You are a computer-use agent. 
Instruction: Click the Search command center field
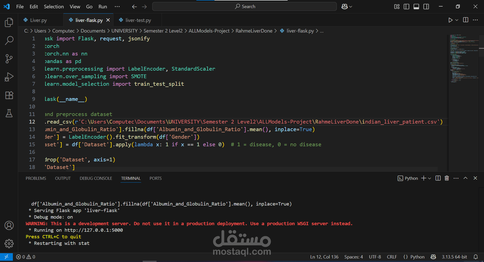click(x=245, y=7)
